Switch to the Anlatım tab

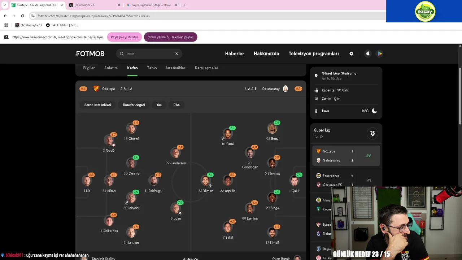pyautogui.click(x=111, y=68)
